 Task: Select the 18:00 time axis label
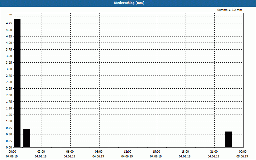pos(185,151)
